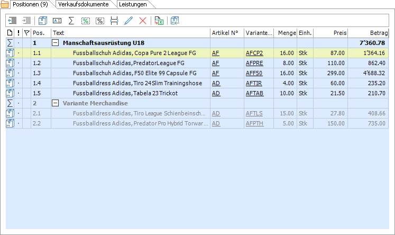
Task: Click article icon of row 1.5
Action: [x=10, y=93]
